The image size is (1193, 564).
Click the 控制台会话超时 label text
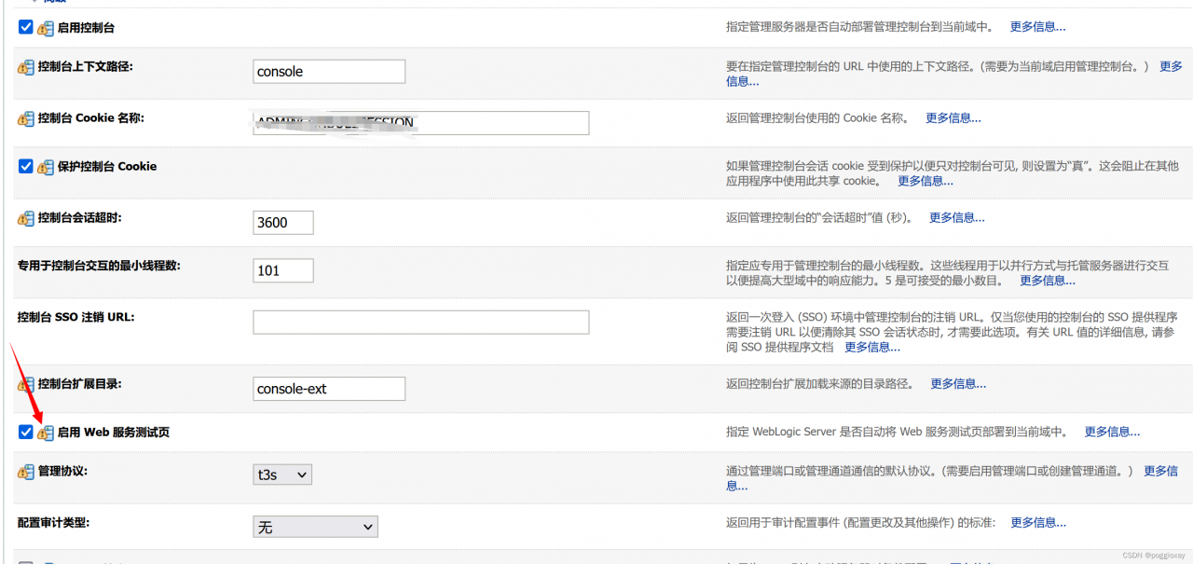80,218
